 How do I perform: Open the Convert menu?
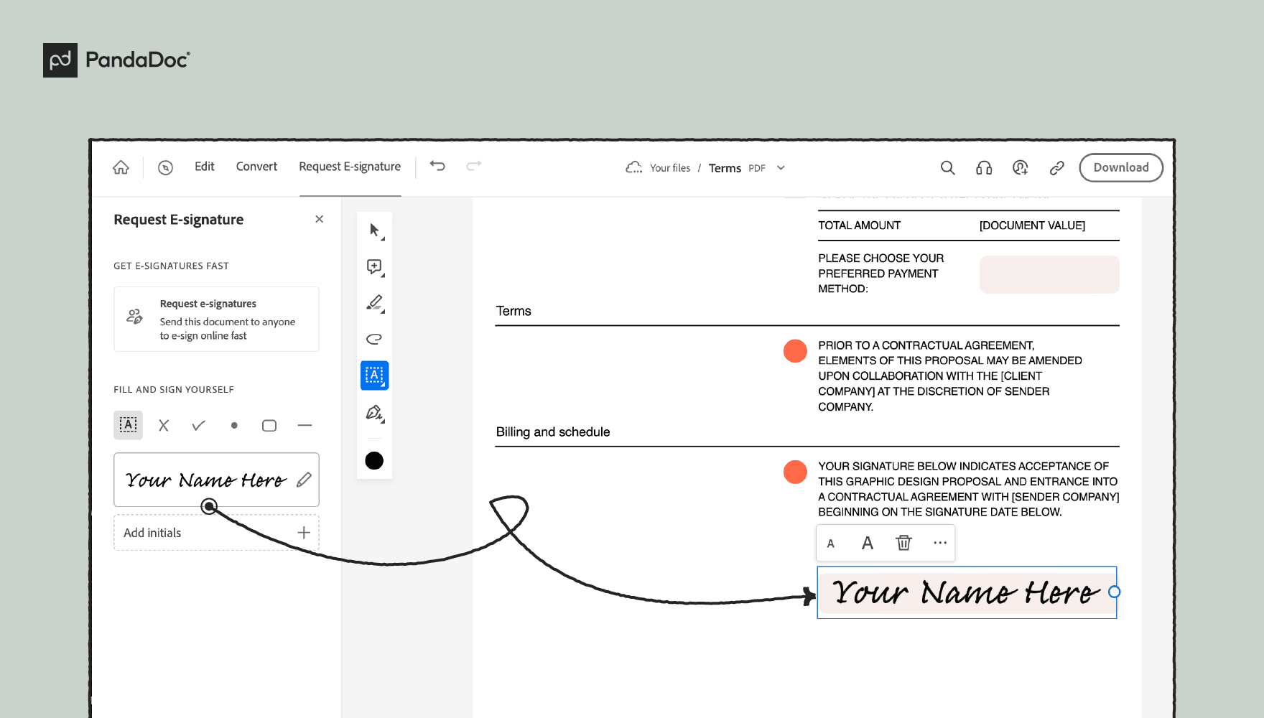point(256,166)
